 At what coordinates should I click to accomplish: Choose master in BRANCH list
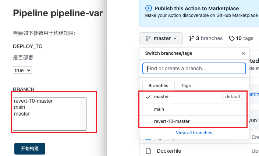(22, 114)
